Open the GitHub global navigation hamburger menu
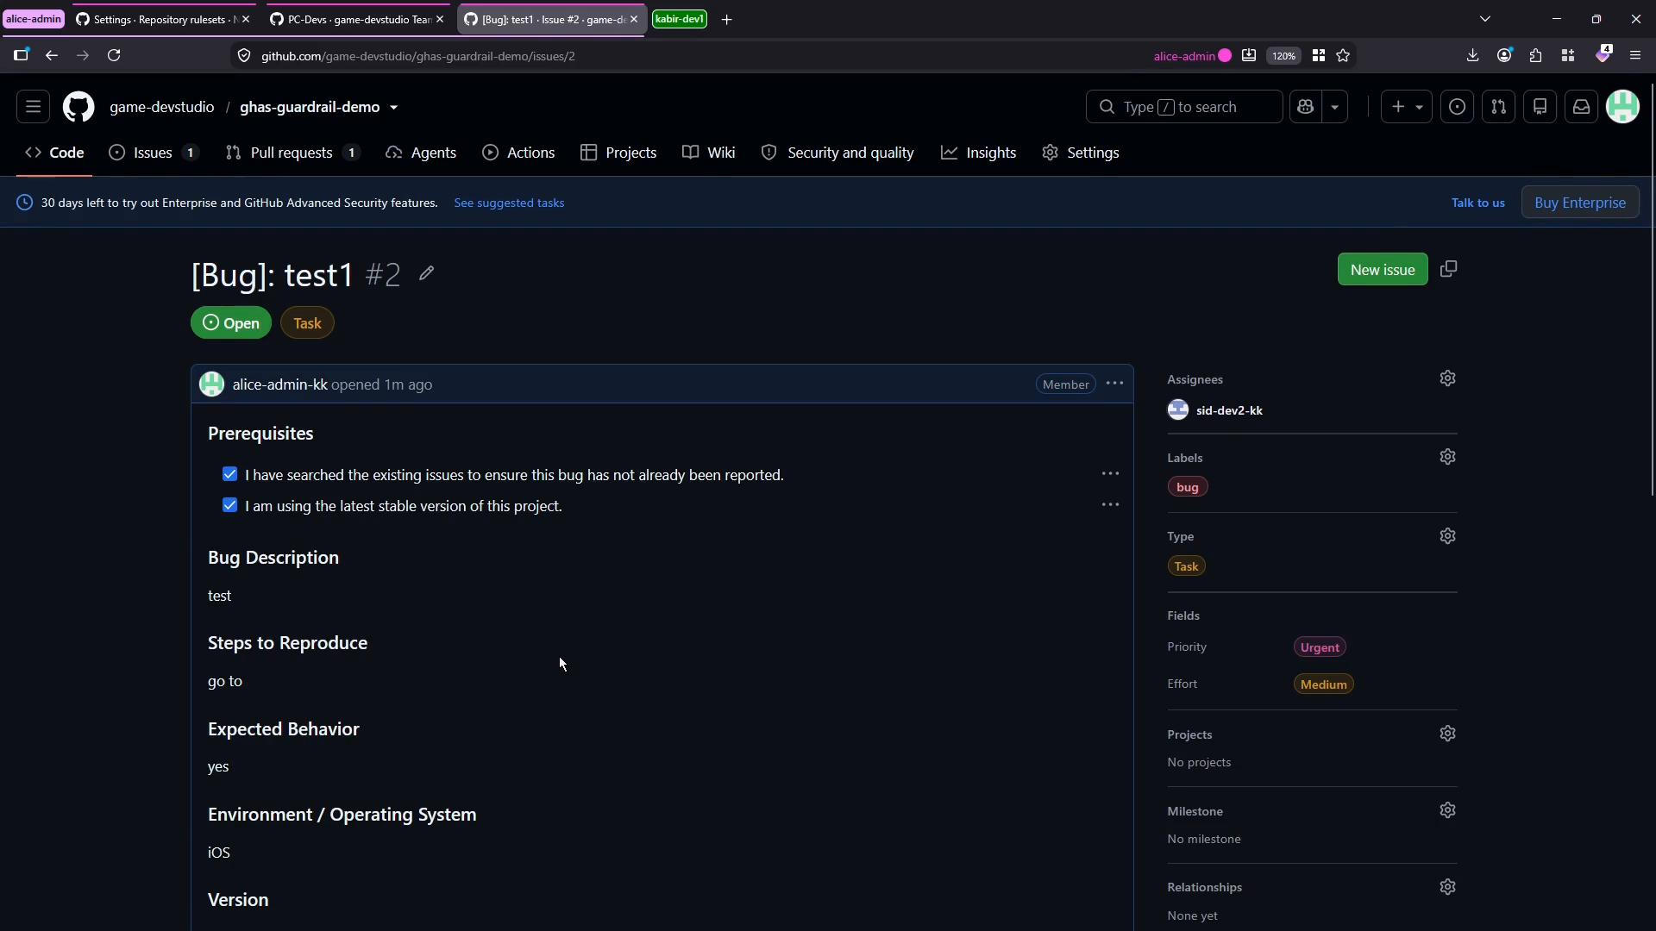This screenshot has height=931, width=1656. pyautogui.click(x=33, y=107)
